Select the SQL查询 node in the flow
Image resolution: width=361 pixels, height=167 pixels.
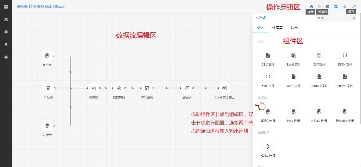pos(147,88)
